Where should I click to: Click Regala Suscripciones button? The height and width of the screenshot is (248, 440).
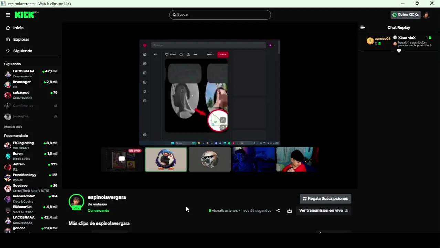click(x=325, y=199)
